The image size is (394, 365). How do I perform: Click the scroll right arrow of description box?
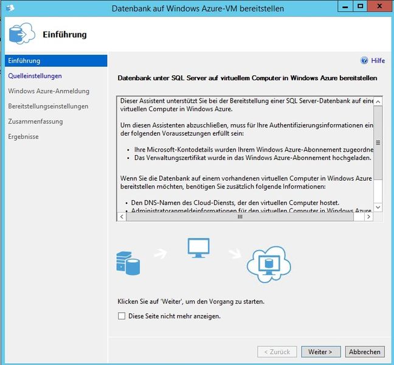368,217
